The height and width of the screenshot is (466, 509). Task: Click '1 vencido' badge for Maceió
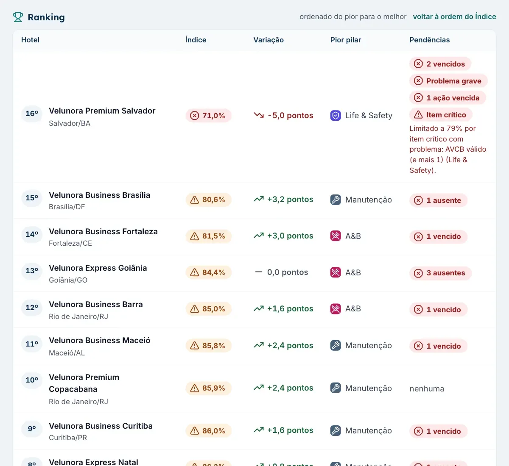click(x=438, y=346)
